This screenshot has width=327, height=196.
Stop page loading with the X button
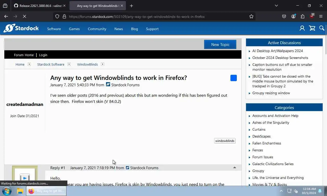coord(25,16)
